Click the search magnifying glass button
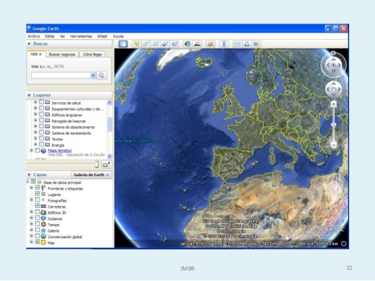 click(x=102, y=76)
